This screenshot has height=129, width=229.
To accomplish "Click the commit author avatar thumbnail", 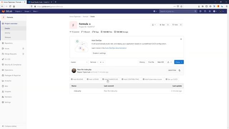I will pos(74,71).
